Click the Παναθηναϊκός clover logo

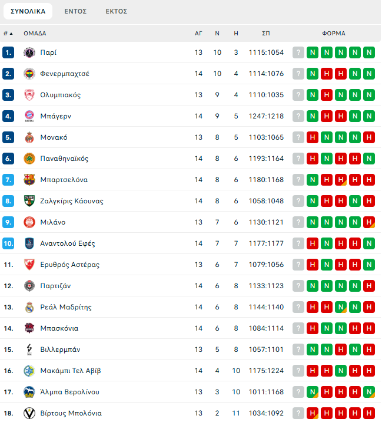[29, 159]
